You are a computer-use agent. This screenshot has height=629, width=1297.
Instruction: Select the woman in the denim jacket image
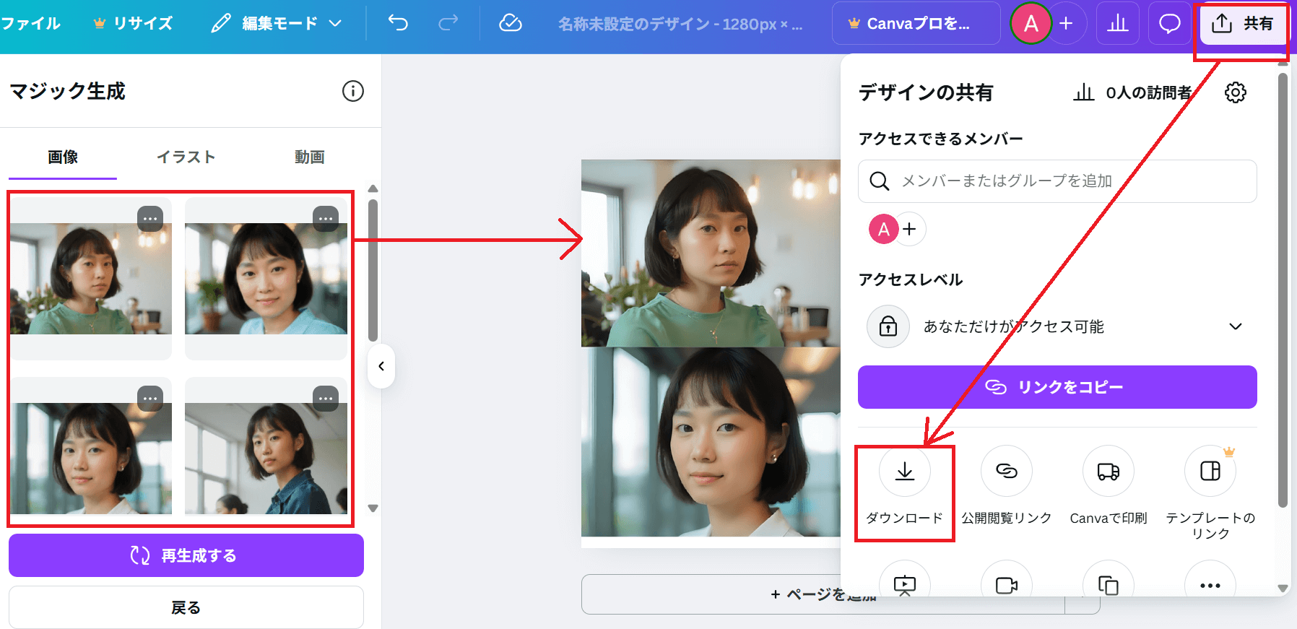coord(266,458)
